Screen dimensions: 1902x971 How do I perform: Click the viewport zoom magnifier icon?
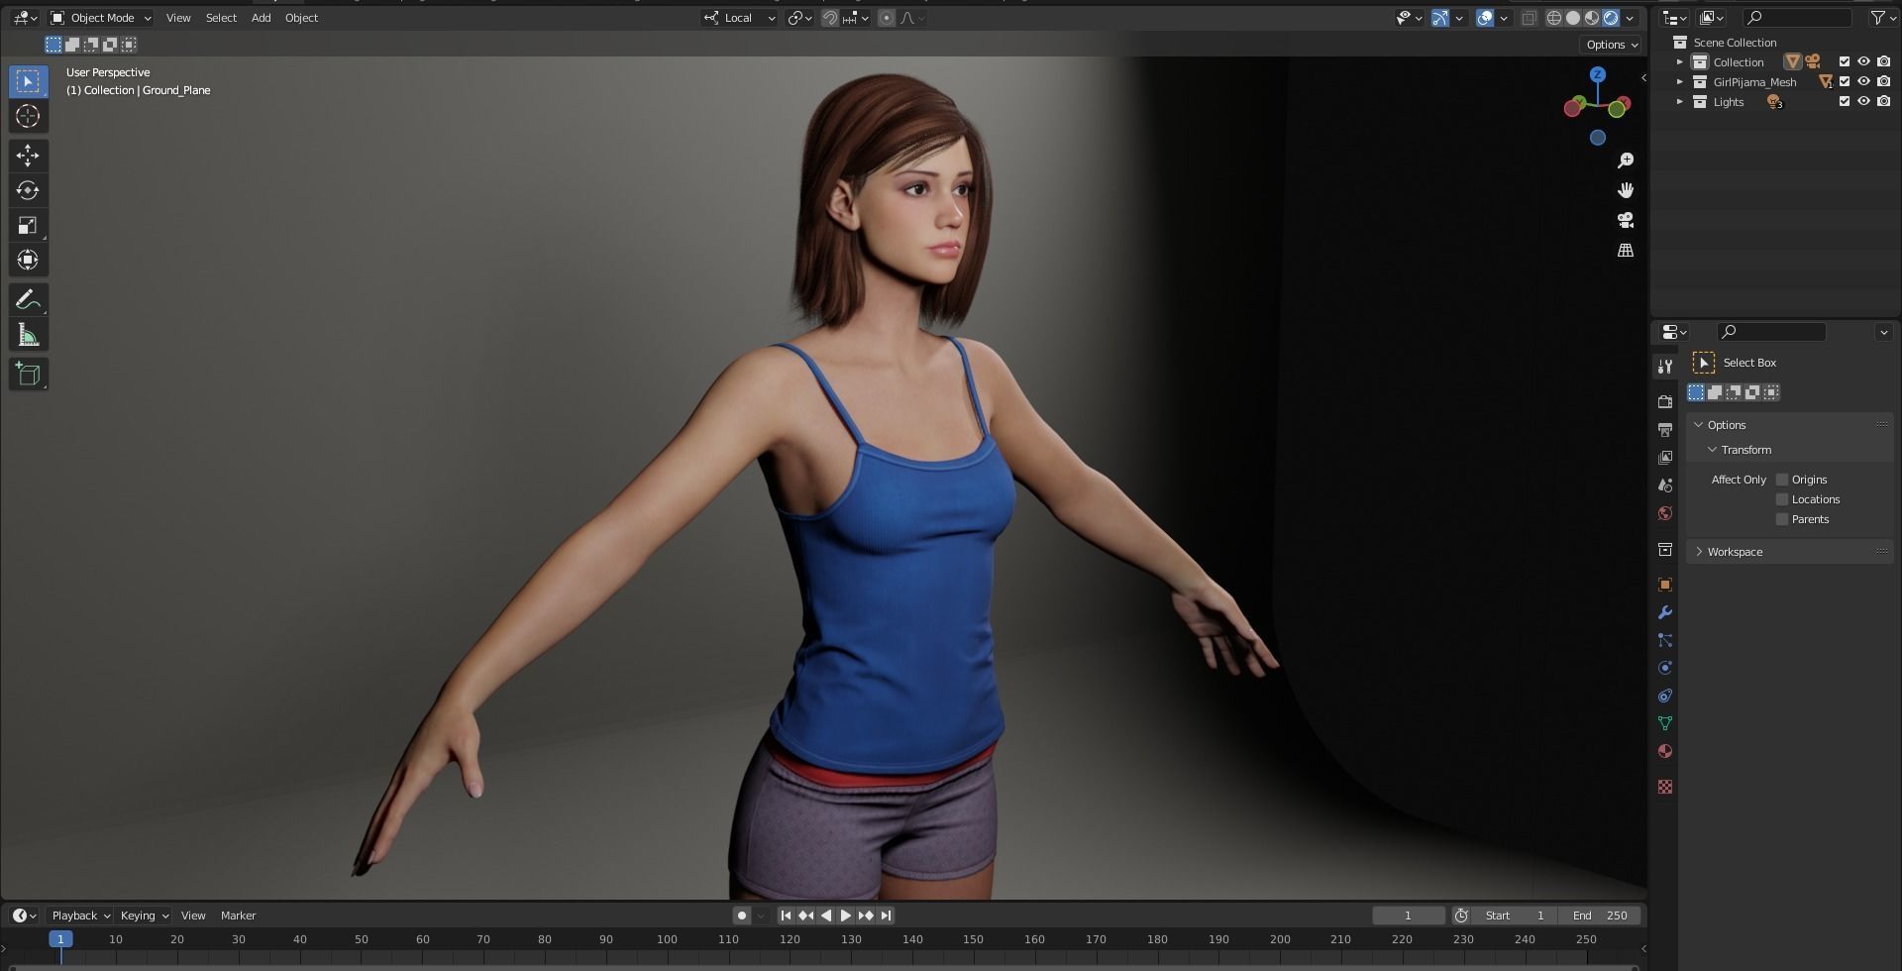1626,161
